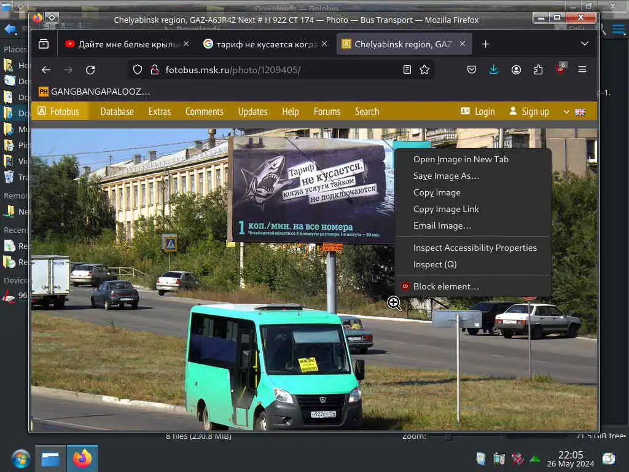The image size is (629, 472).
Task: Close the 'Chelyabinsk region, GAZ' tab
Action: [x=463, y=44]
